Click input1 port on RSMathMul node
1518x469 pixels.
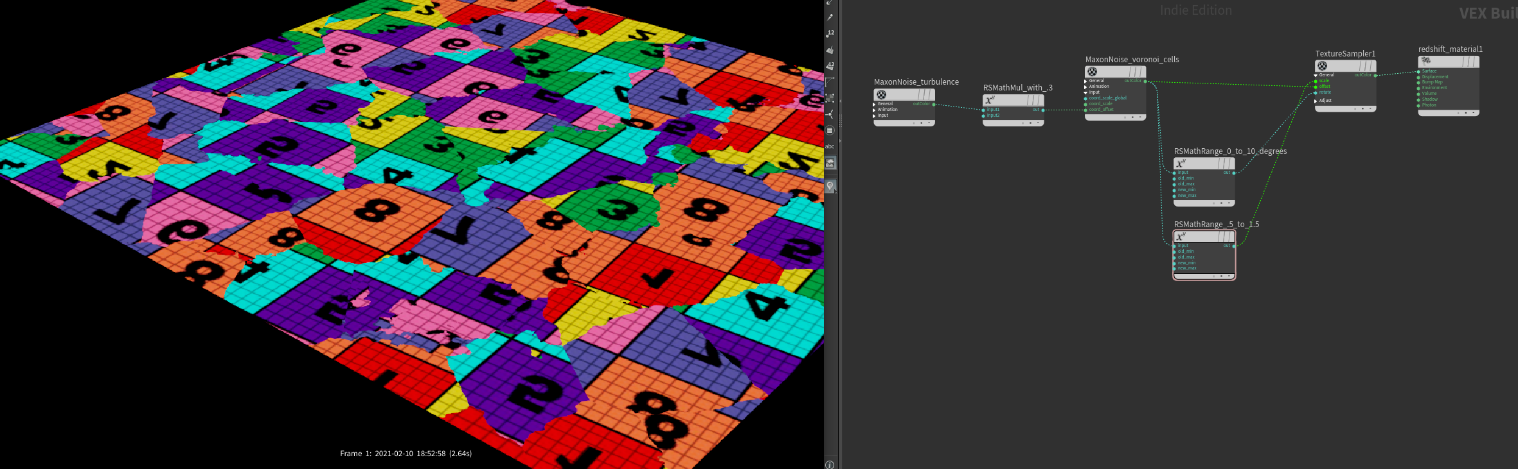click(x=984, y=110)
